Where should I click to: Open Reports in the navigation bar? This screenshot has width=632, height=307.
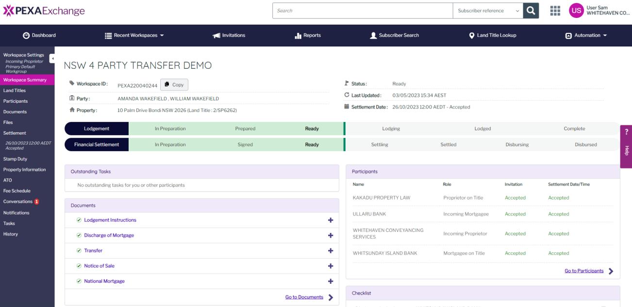click(308, 35)
